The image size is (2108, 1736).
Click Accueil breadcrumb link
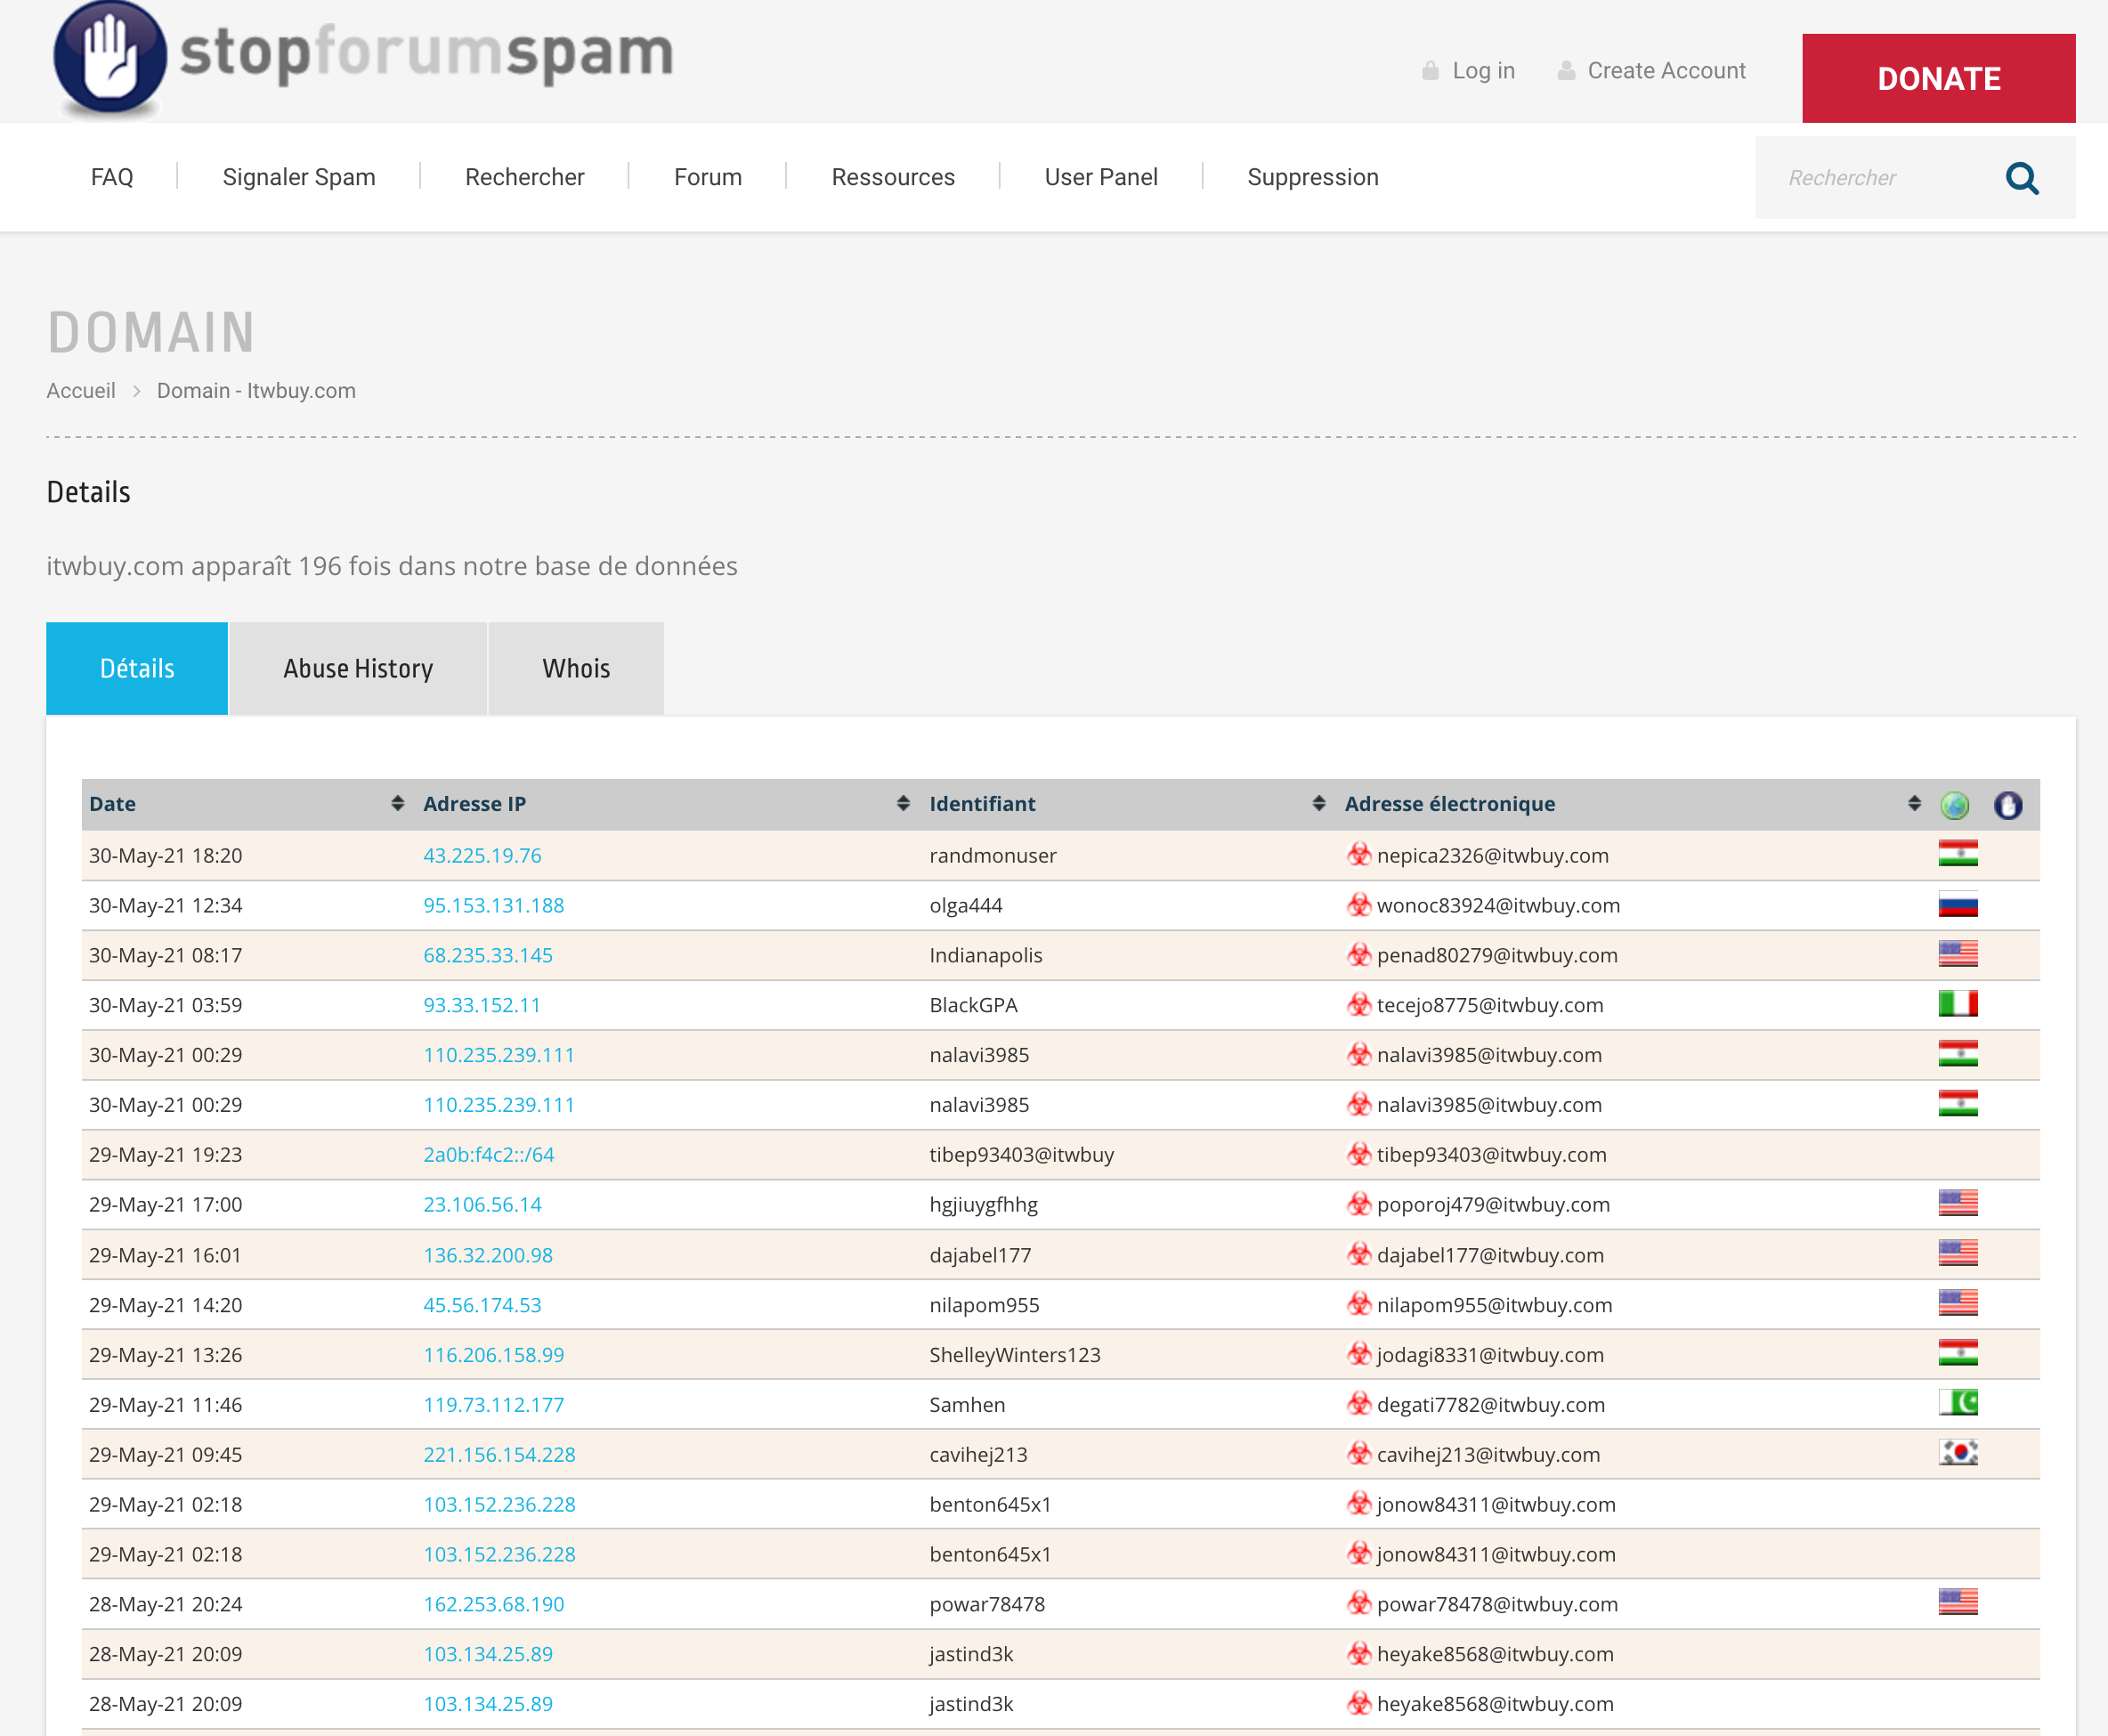(81, 391)
